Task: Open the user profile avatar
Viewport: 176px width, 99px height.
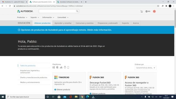Action: pyautogui.click(x=154, y=11)
